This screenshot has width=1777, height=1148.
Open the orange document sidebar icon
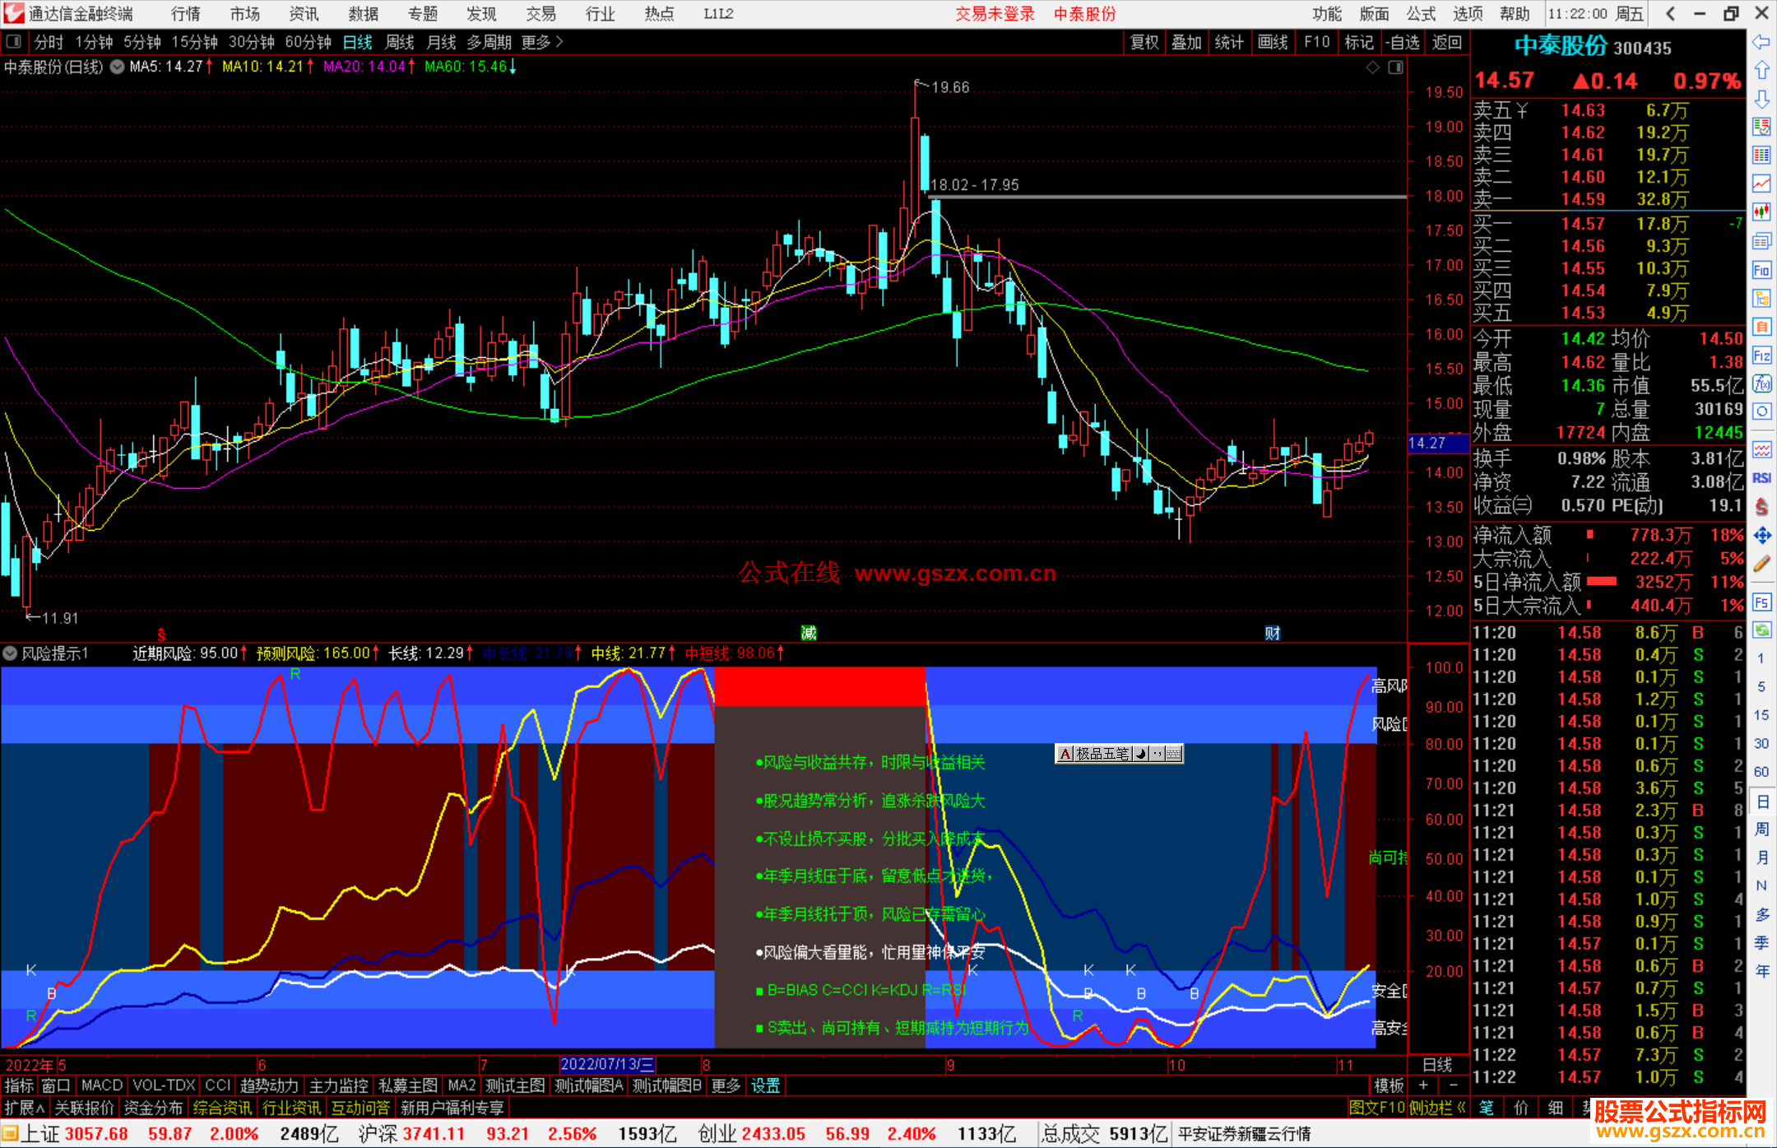(1761, 327)
